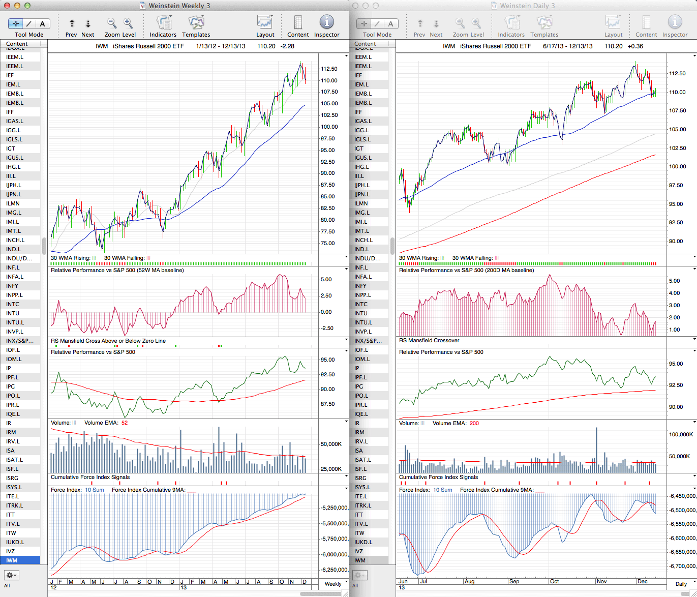This screenshot has height=597, width=697.
Task: Open Weekly Force Index 10 Sum menu arrow
Action: pyautogui.click(x=347, y=489)
